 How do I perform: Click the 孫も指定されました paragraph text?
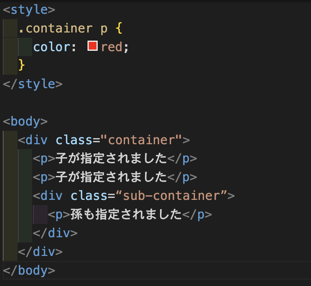(x=126, y=214)
